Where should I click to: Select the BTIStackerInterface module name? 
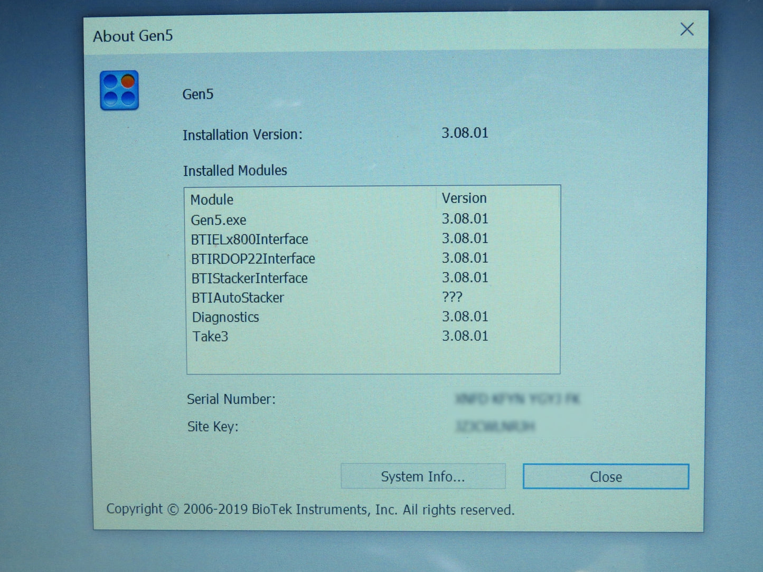[x=249, y=278]
